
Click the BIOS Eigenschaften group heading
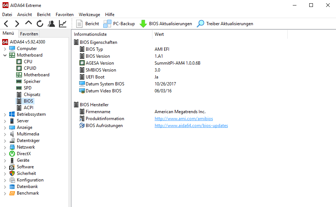(98, 42)
